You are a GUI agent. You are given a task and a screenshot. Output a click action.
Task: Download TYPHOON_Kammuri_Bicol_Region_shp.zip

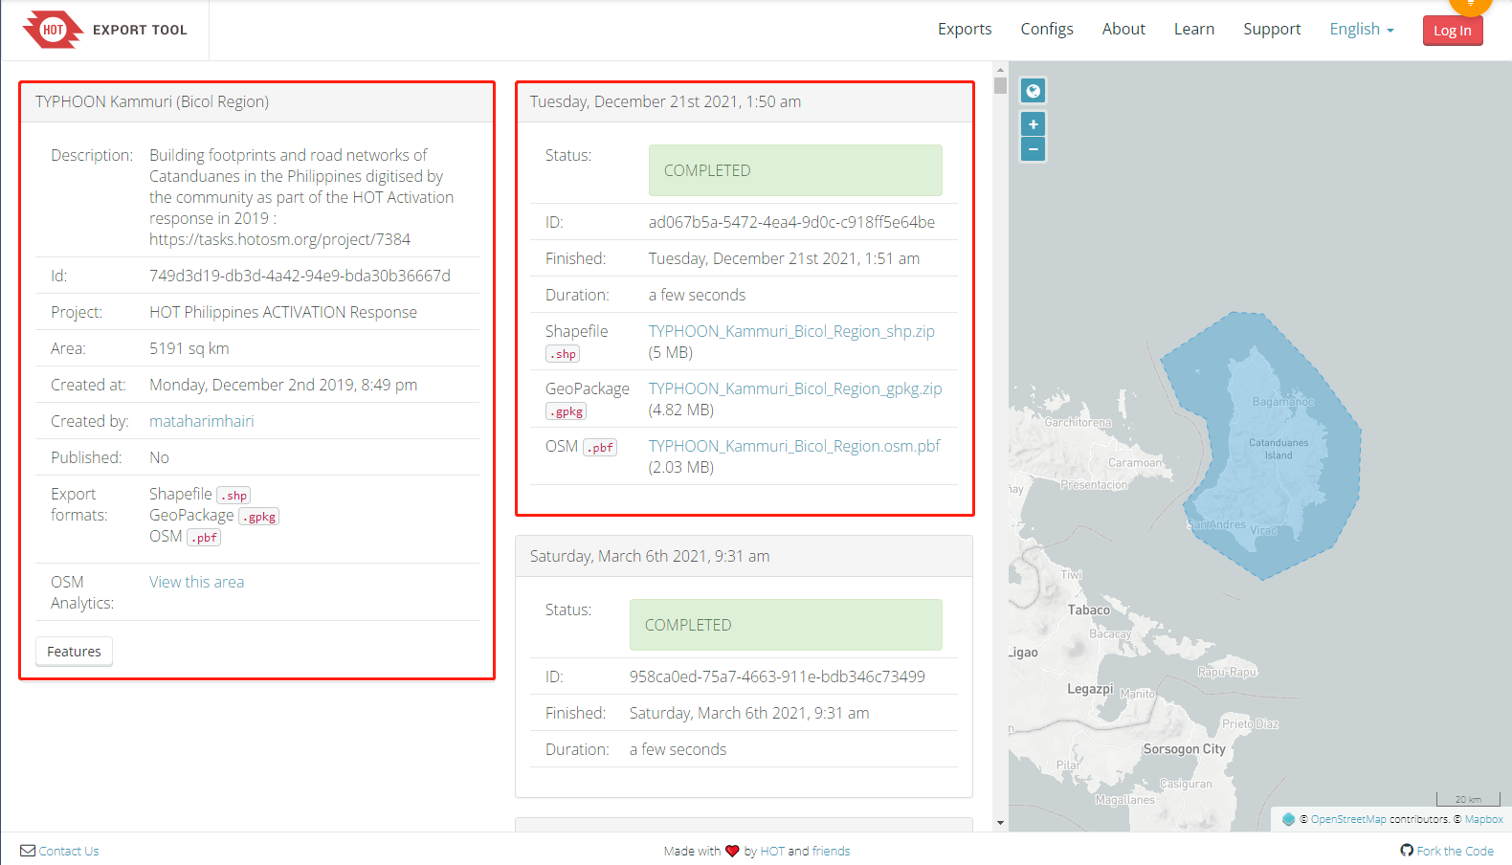(x=791, y=331)
